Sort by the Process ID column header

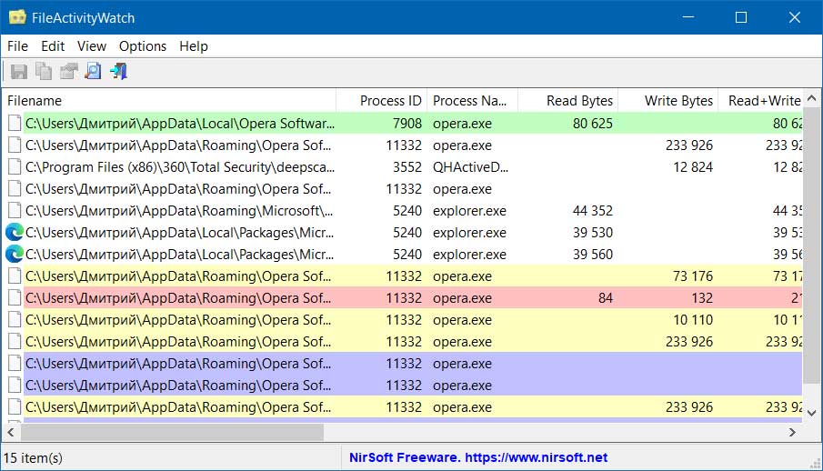[x=382, y=100]
